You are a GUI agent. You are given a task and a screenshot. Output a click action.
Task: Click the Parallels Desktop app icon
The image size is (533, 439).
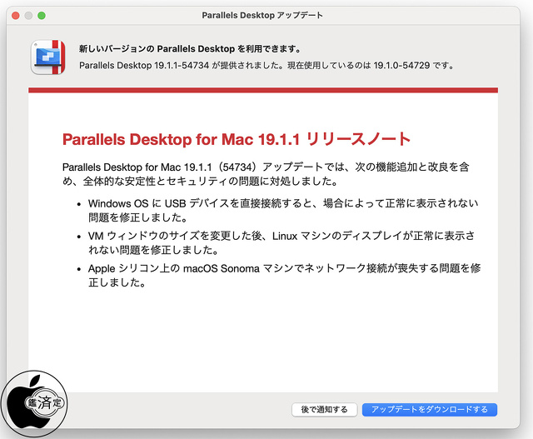(48, 57)
